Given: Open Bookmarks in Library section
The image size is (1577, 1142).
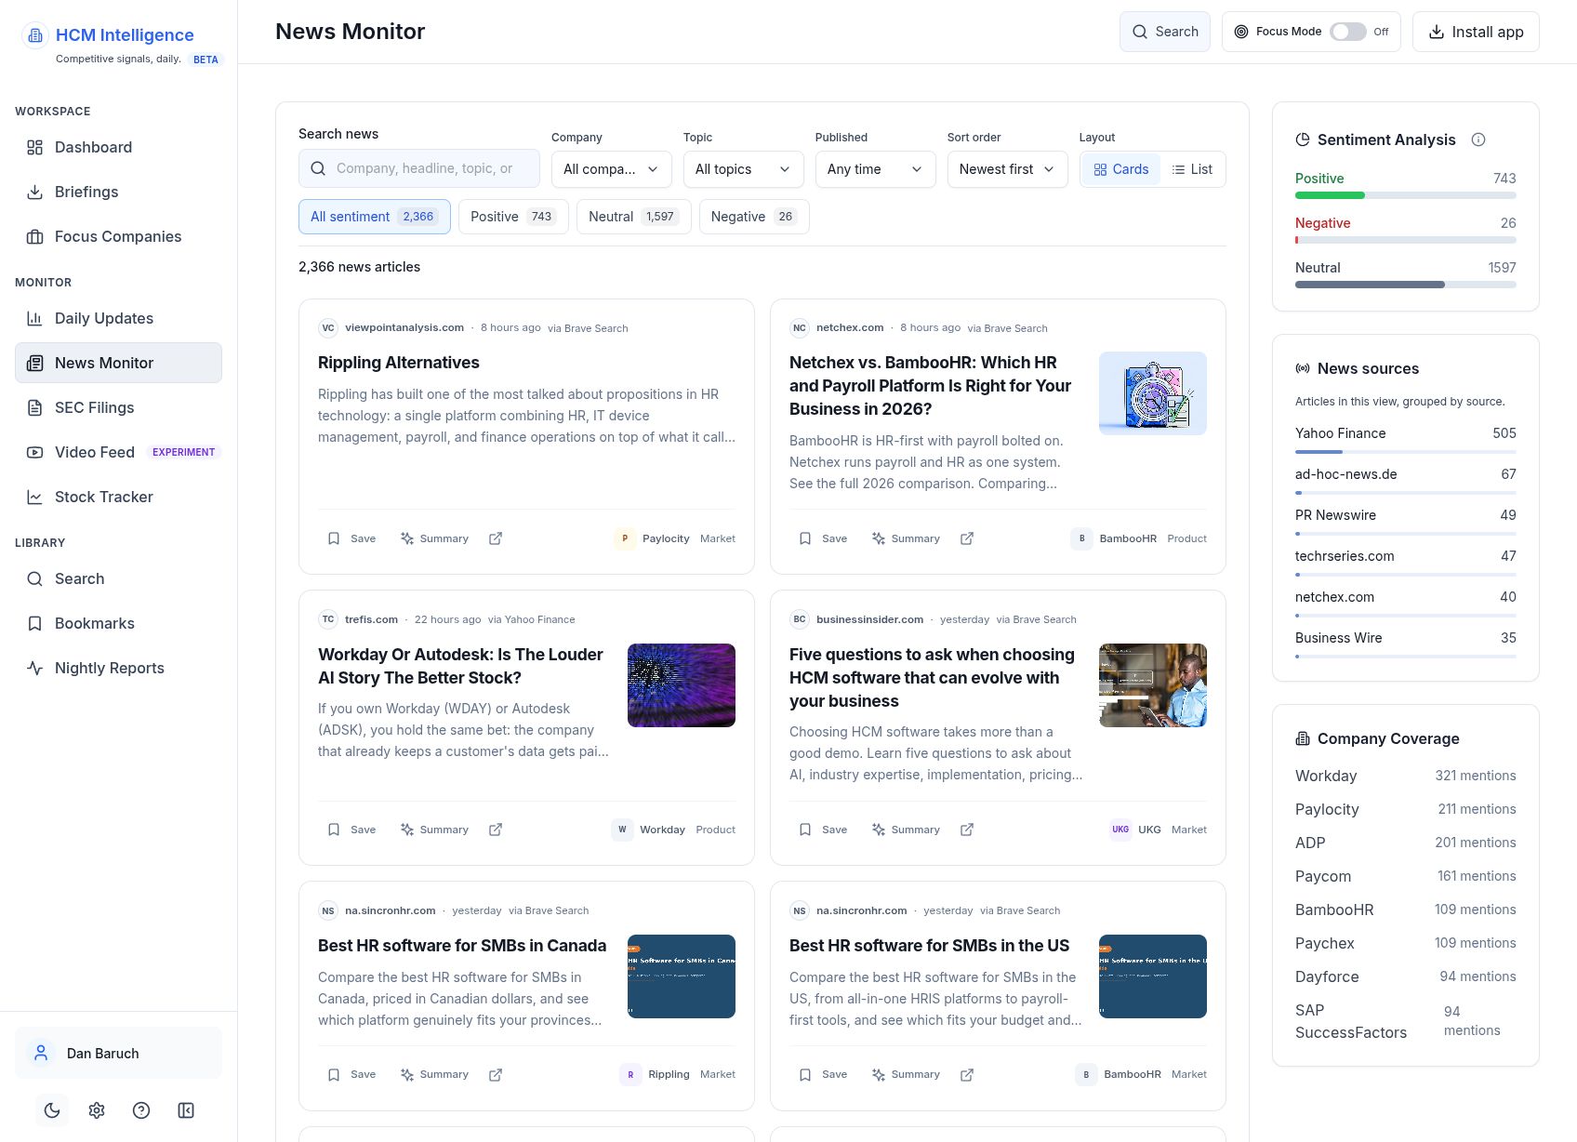Looking at the screenshot, I should [x=118, y=623].
